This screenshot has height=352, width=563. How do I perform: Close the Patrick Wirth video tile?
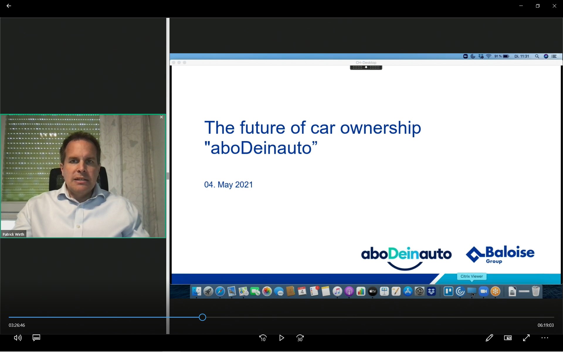coord(161,117)
